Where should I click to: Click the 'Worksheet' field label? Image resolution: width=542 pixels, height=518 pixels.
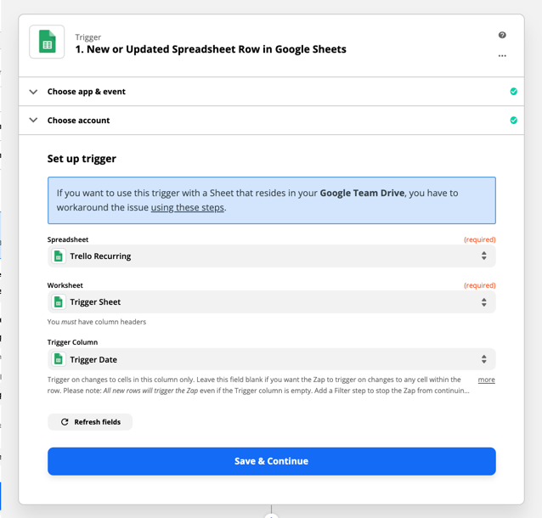65,285
